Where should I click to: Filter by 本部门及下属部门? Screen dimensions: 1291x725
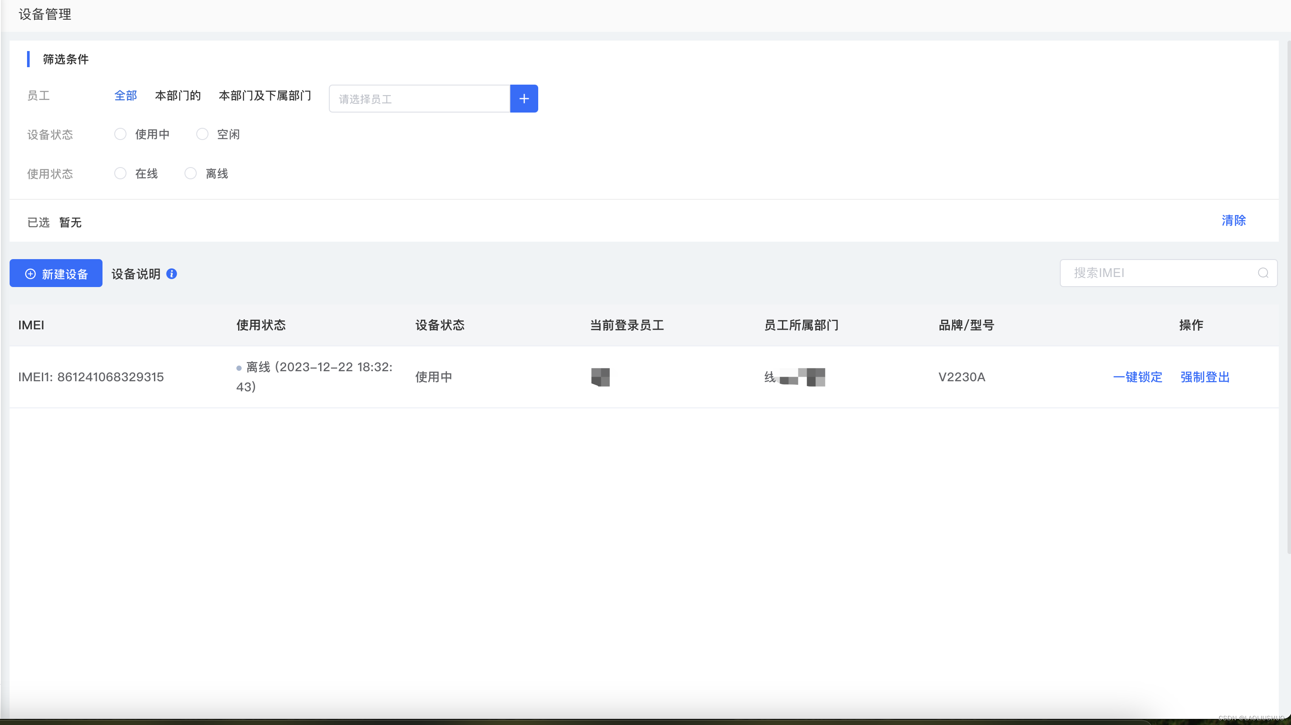265,96
